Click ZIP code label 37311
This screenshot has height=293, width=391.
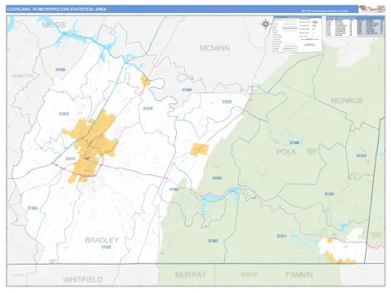tap(70, 159)
